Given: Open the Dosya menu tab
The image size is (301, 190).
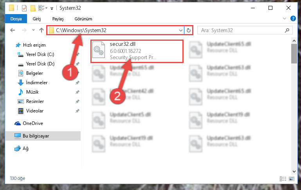Looking at the screenshot, I should pos(16,19).
